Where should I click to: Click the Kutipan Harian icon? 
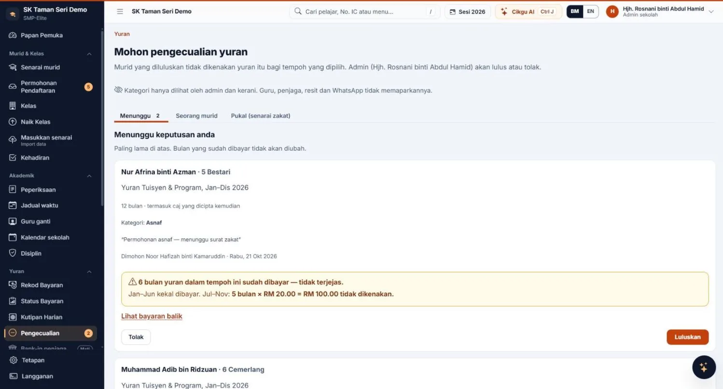pos(13,317)
